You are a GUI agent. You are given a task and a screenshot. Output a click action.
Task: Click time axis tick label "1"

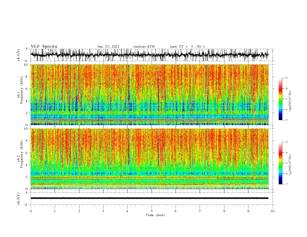tap(55, 211)
